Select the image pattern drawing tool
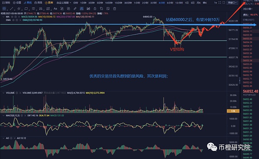This screenshot has width=259, height=159. point(41,9)
